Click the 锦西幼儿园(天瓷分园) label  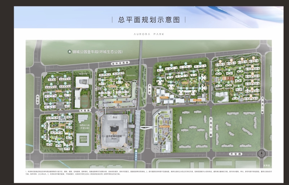click(85, 126)
